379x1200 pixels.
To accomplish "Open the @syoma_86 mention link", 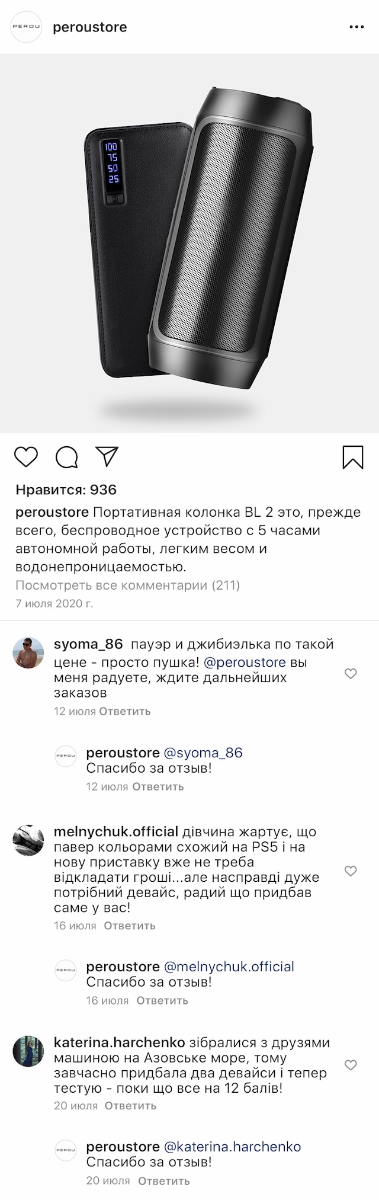I will coord(203,753).
